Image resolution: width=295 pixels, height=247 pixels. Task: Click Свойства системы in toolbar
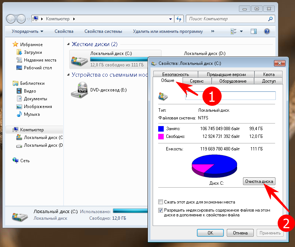[x=103, y=31]
